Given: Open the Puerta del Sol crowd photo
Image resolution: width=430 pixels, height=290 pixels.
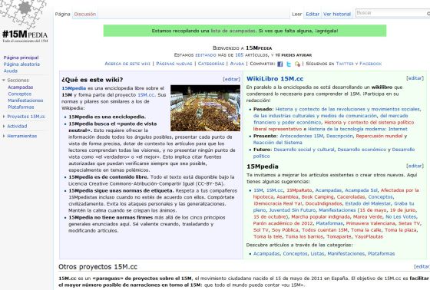Looking at the screenshot, I should point(205,108).
